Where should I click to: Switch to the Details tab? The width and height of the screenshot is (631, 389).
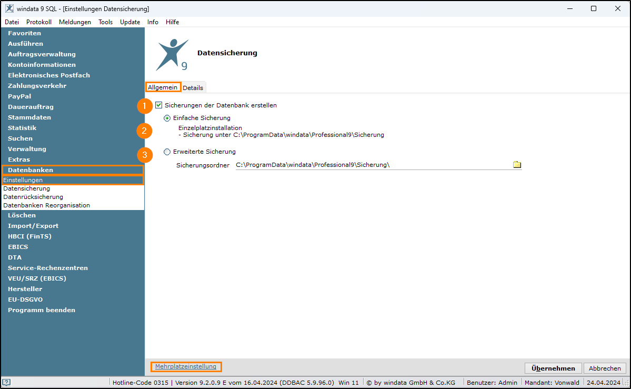pos(193,88)
